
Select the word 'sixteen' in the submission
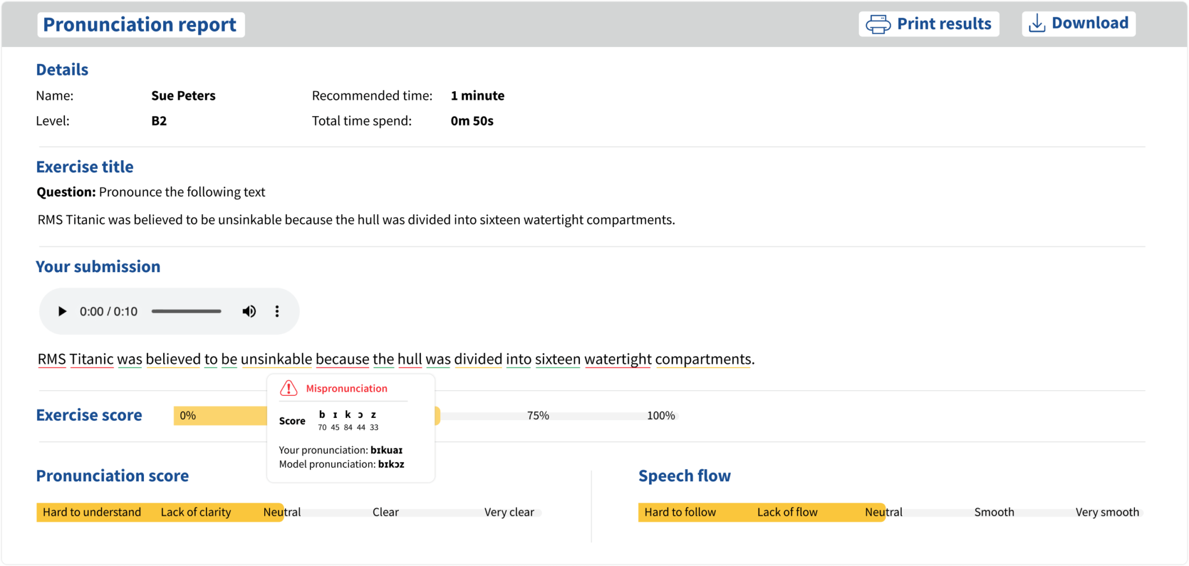[557, 359]
